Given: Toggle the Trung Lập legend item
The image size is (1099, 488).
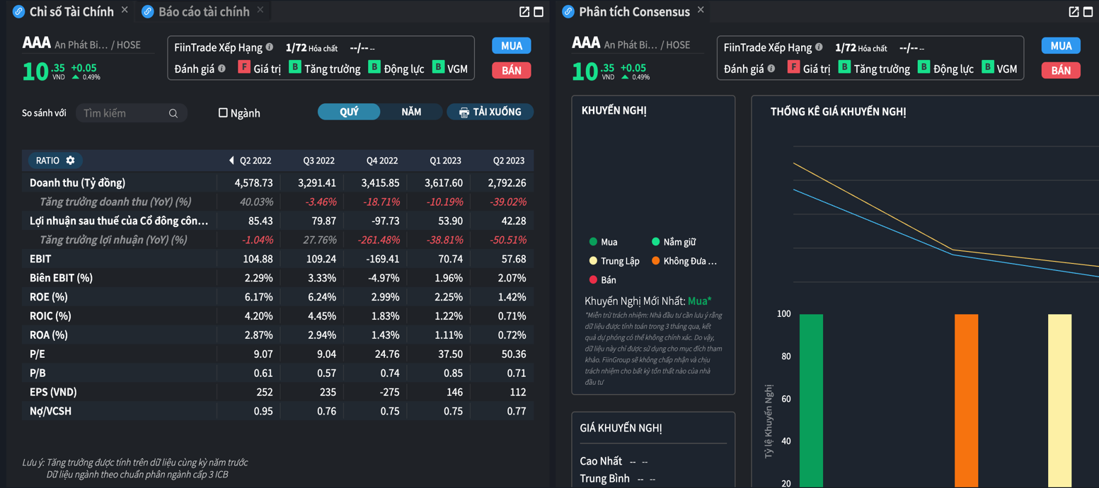Looking at the screenshot, I should click(x=614, y=261).
